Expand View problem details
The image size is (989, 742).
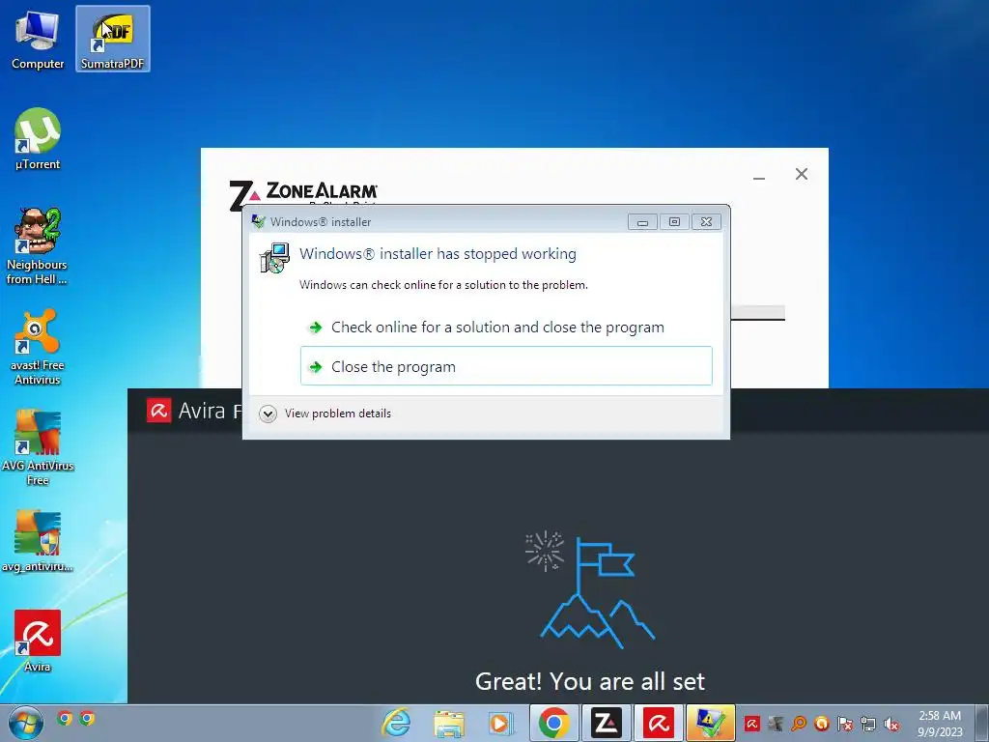(325, 414)
